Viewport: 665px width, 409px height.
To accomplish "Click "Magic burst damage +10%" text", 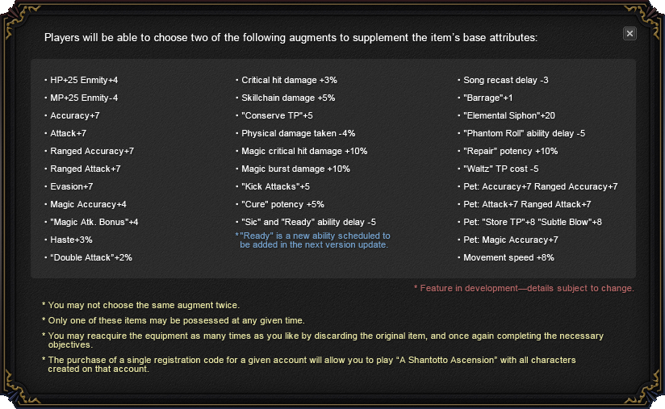I will (295, 169).
